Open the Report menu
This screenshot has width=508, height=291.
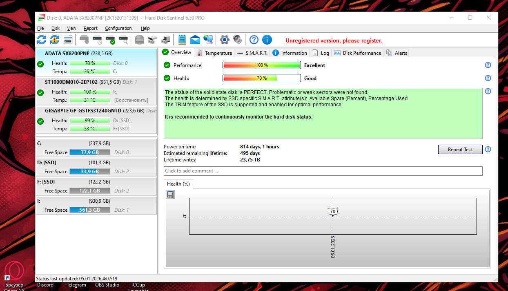click(91, 28)
